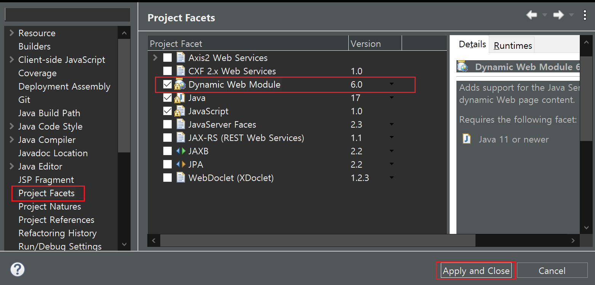Check the JAXB facet checkbox
This screenshot has width=595, height=285.
[x=167, y=151]
